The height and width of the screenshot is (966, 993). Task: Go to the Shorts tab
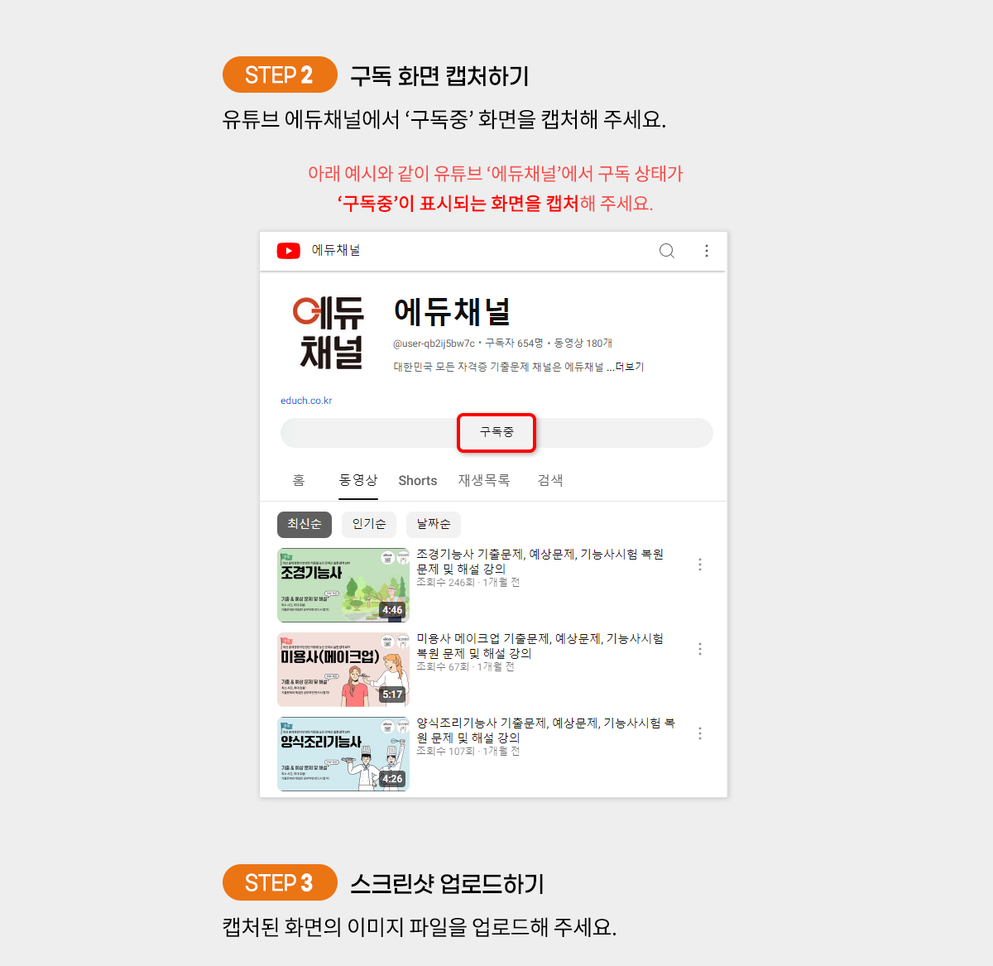(417, 481)
